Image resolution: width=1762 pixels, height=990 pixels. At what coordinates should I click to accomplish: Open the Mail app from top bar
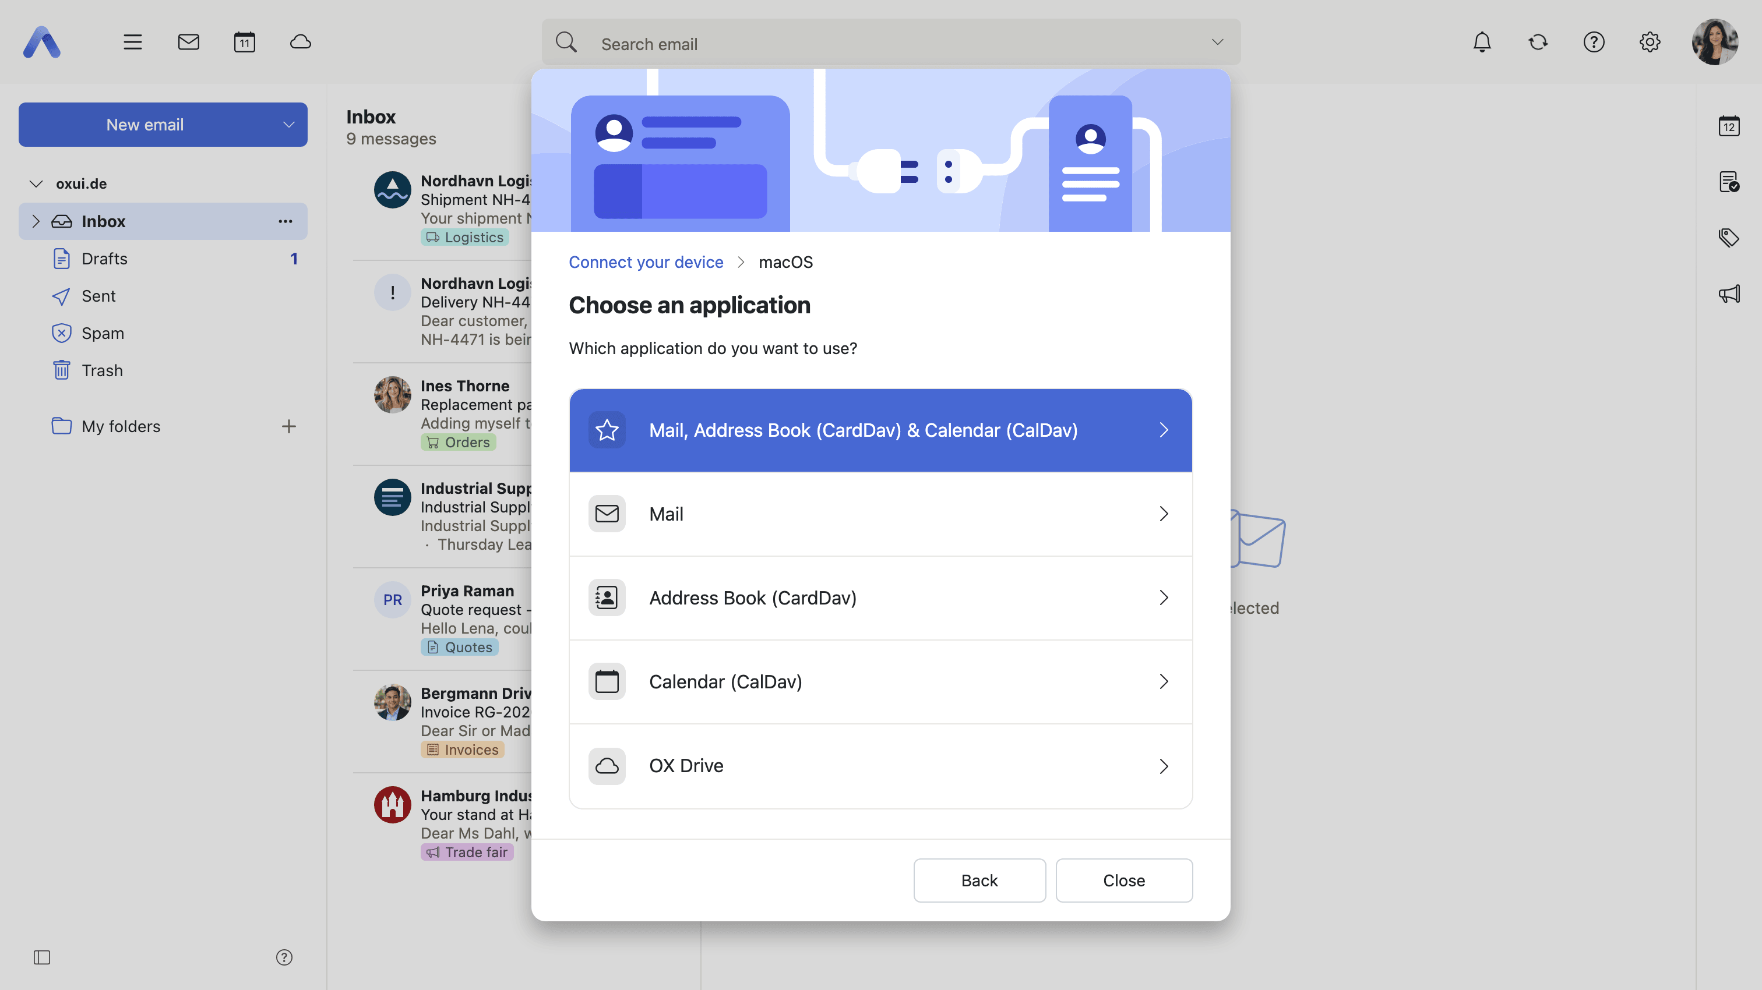pyautogui.click(x=189, y=42)
